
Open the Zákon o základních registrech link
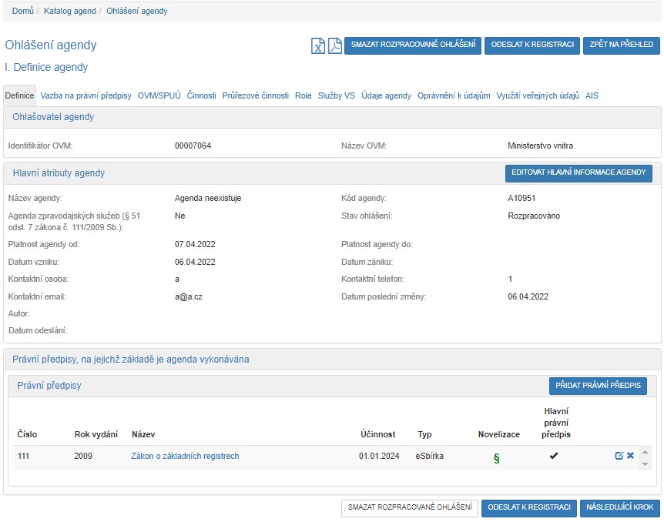185,456
